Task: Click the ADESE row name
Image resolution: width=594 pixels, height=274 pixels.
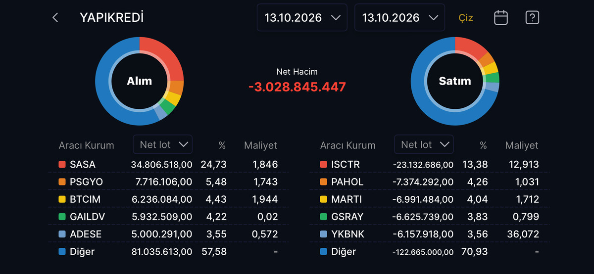Action: (86, 234)
